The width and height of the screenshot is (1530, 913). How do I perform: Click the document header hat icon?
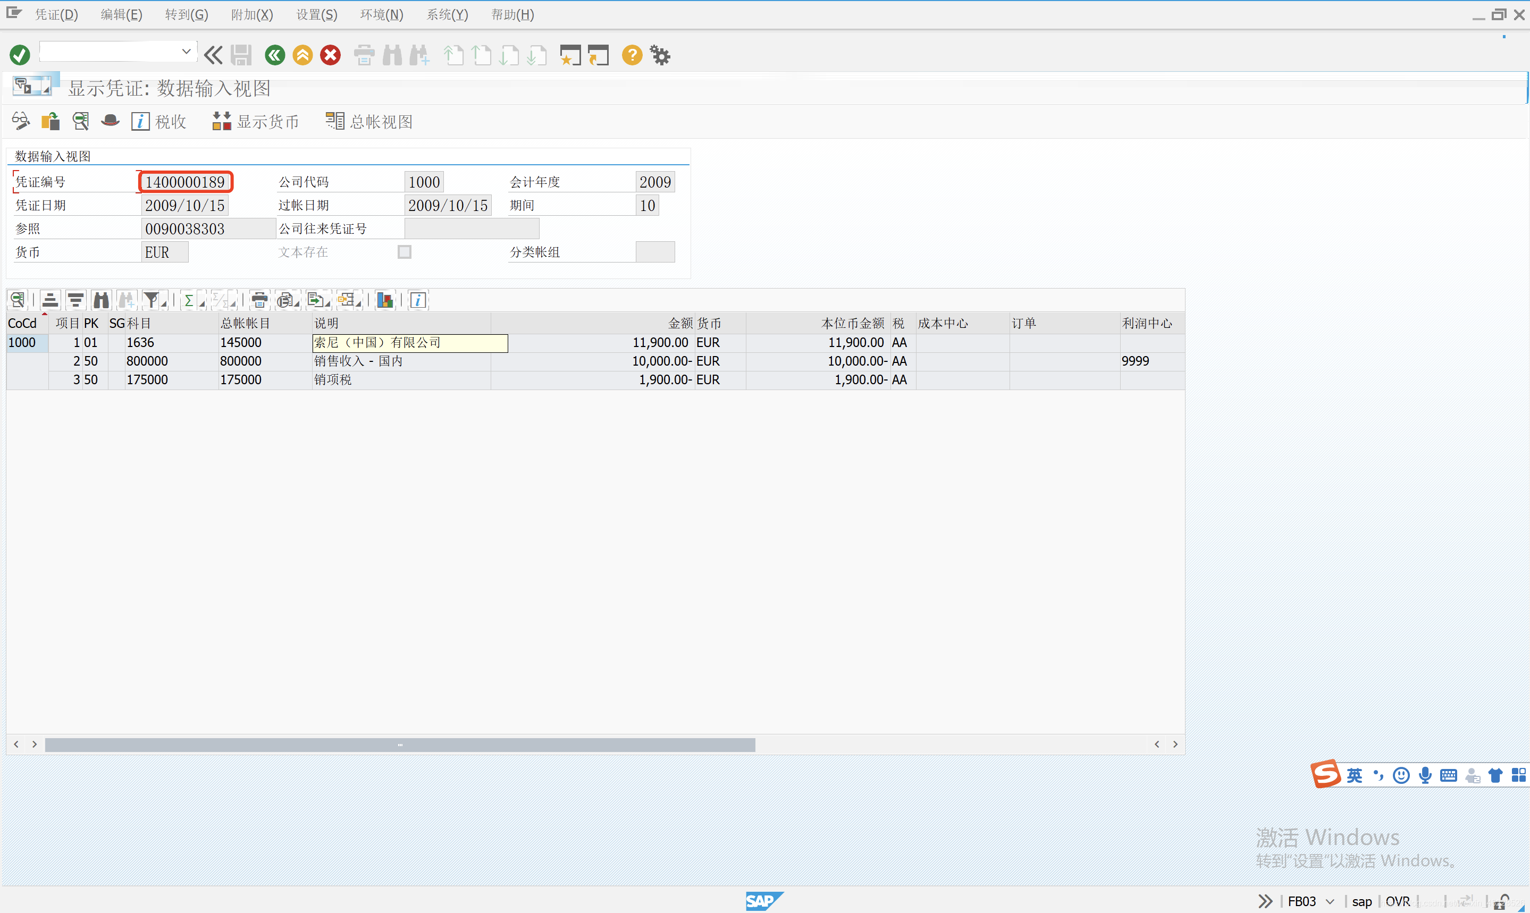(x=110, y=121)
